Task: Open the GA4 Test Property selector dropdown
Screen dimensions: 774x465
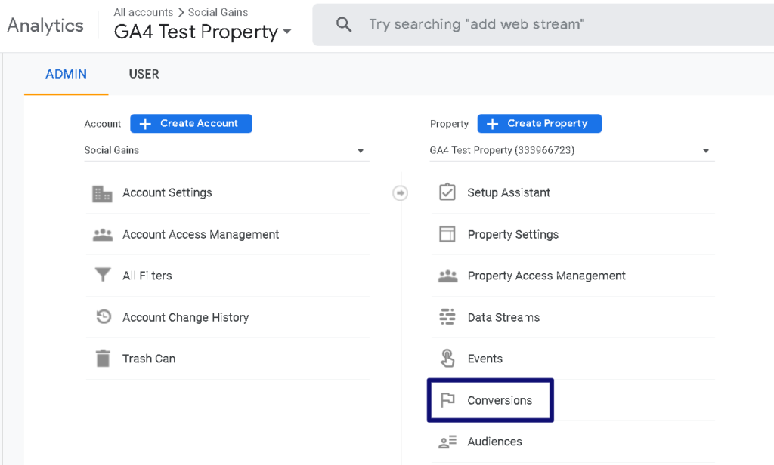Action: (x=572, y=150)
